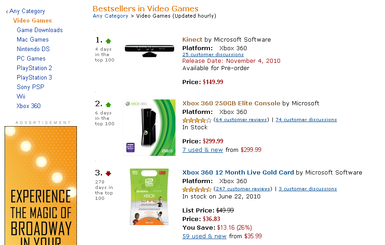Screen dimensions: 385x245
Task: Open the 12 Month Live Gold Card image
Action: (x=149, y=197)
